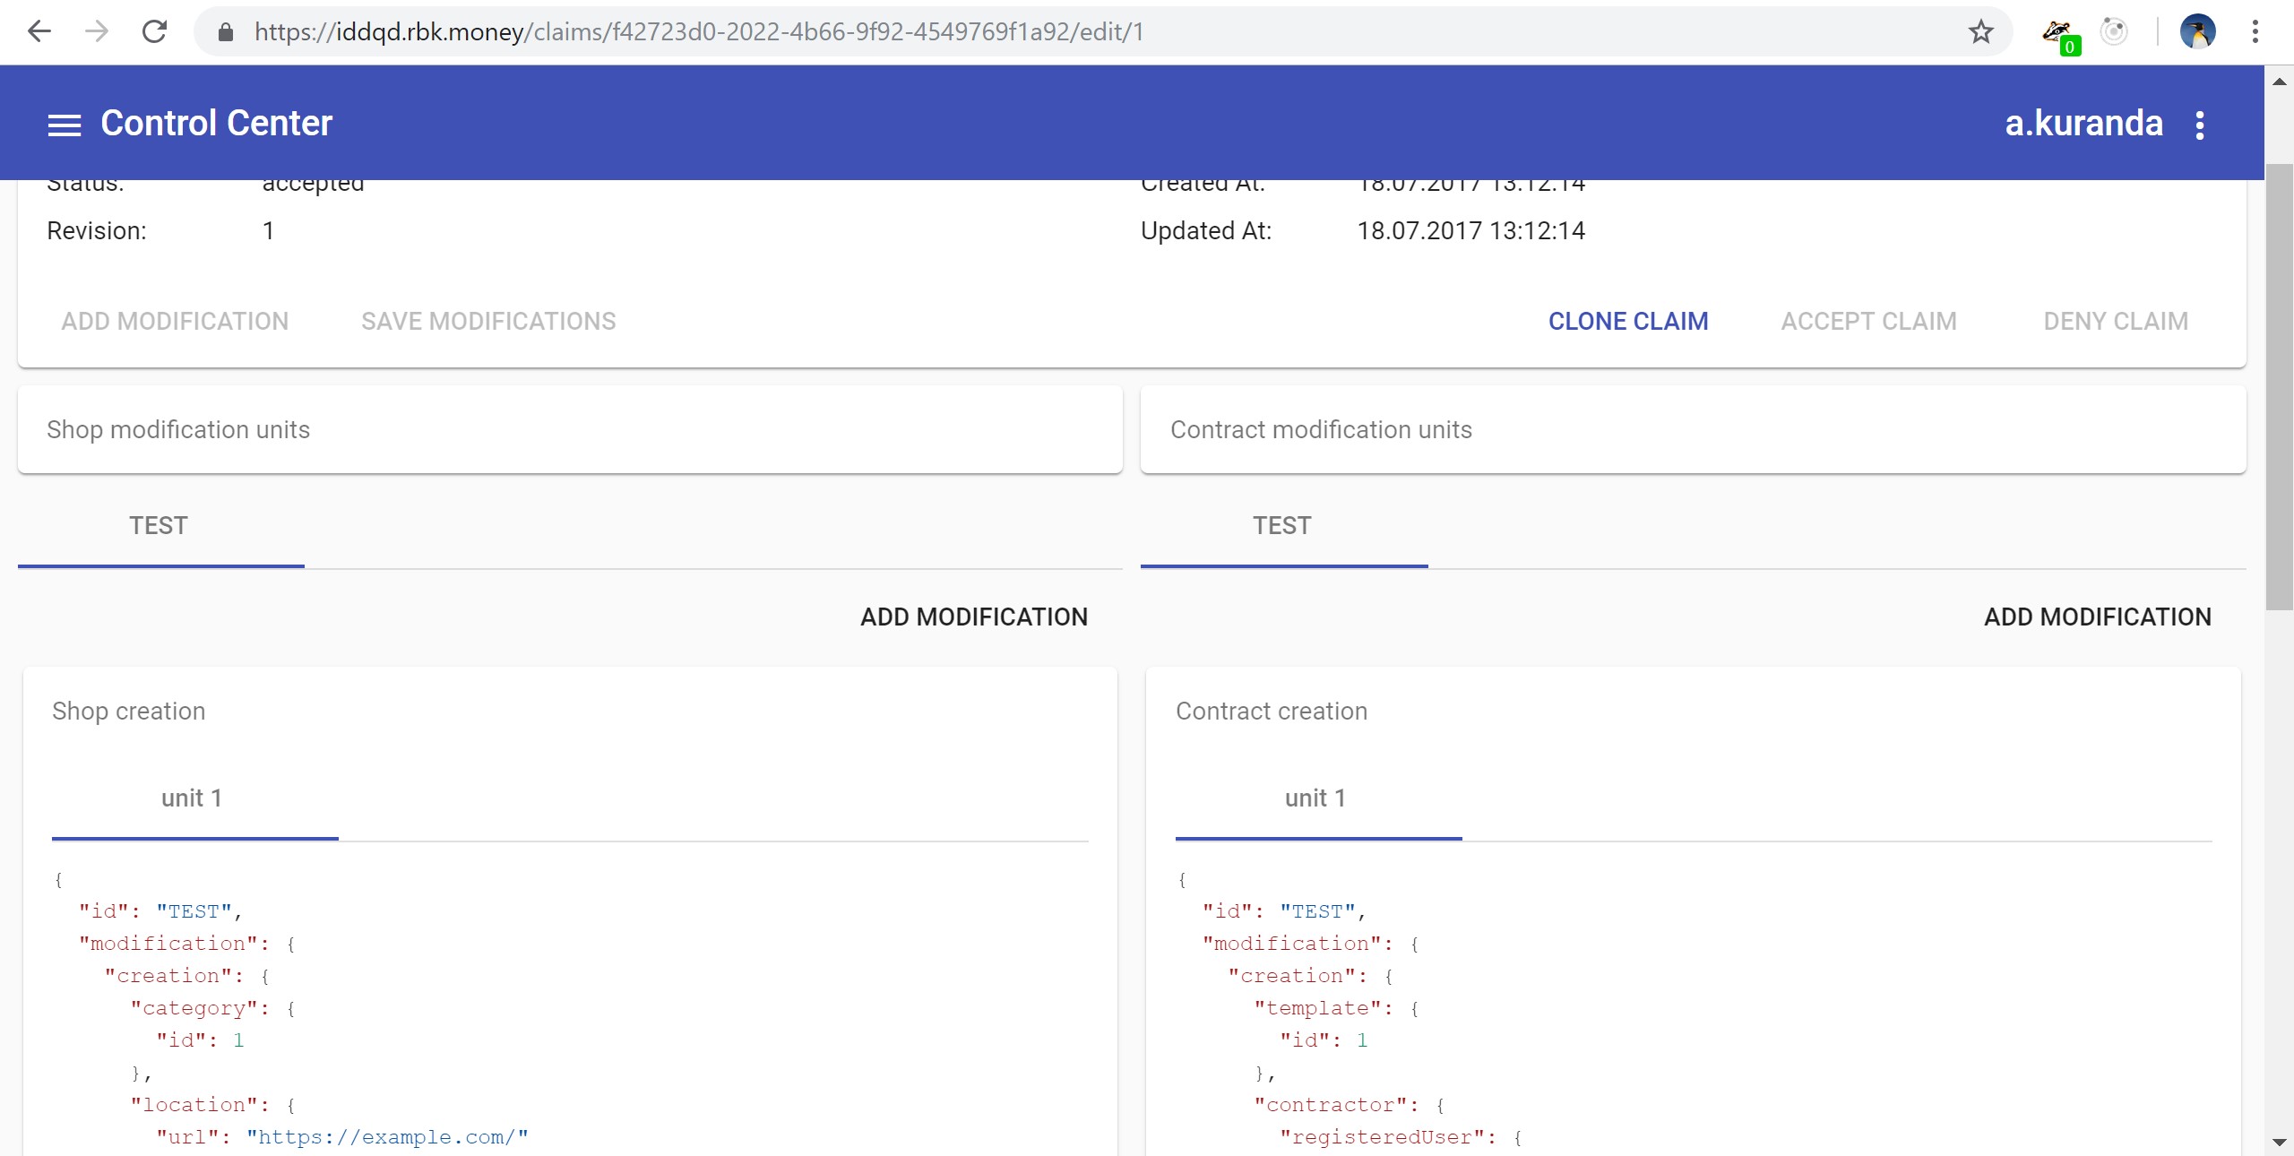The image size is (2294, 1156).
Task: Open the a.kuranda user options menu
Action: coord(2200,125)
